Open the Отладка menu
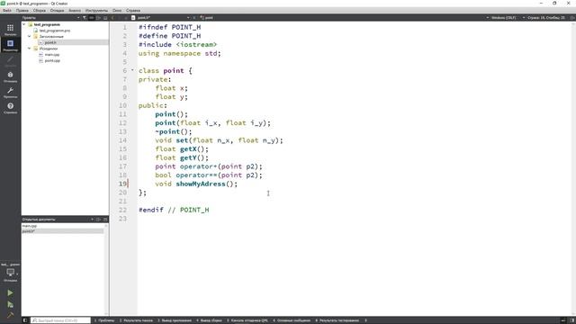 (x=57, y=11)
